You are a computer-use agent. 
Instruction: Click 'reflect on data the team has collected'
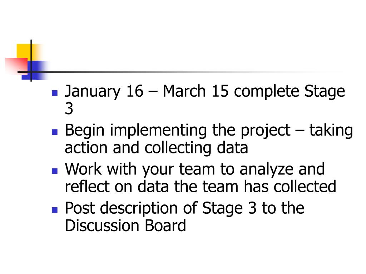[x=200, y=187]
